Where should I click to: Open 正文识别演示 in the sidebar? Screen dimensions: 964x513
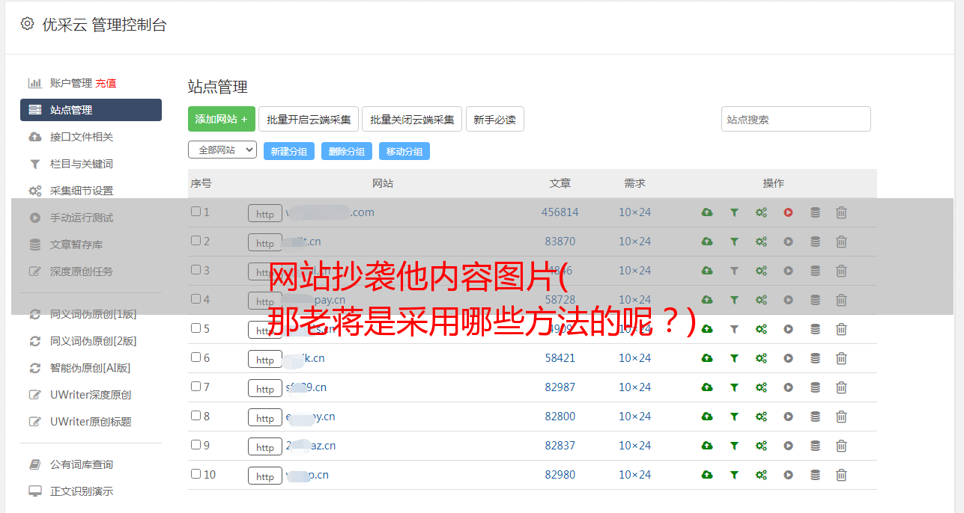tap(82, 491)
